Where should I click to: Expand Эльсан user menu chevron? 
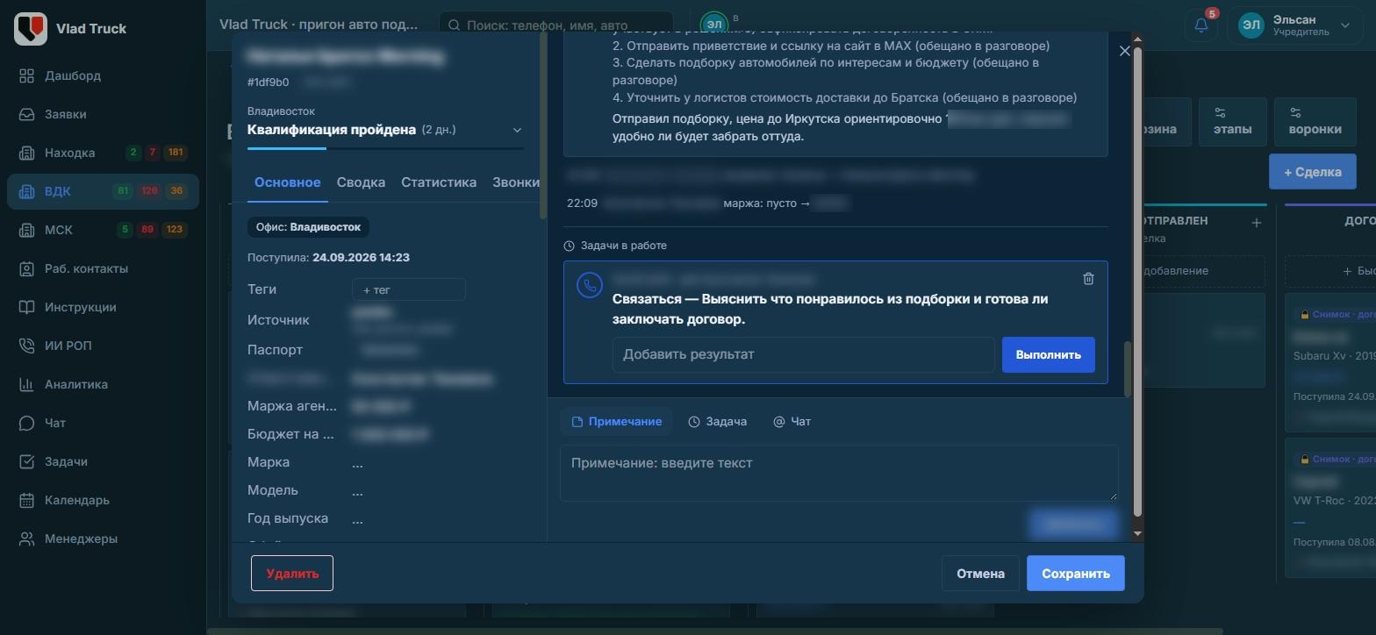pos(1345,25)
